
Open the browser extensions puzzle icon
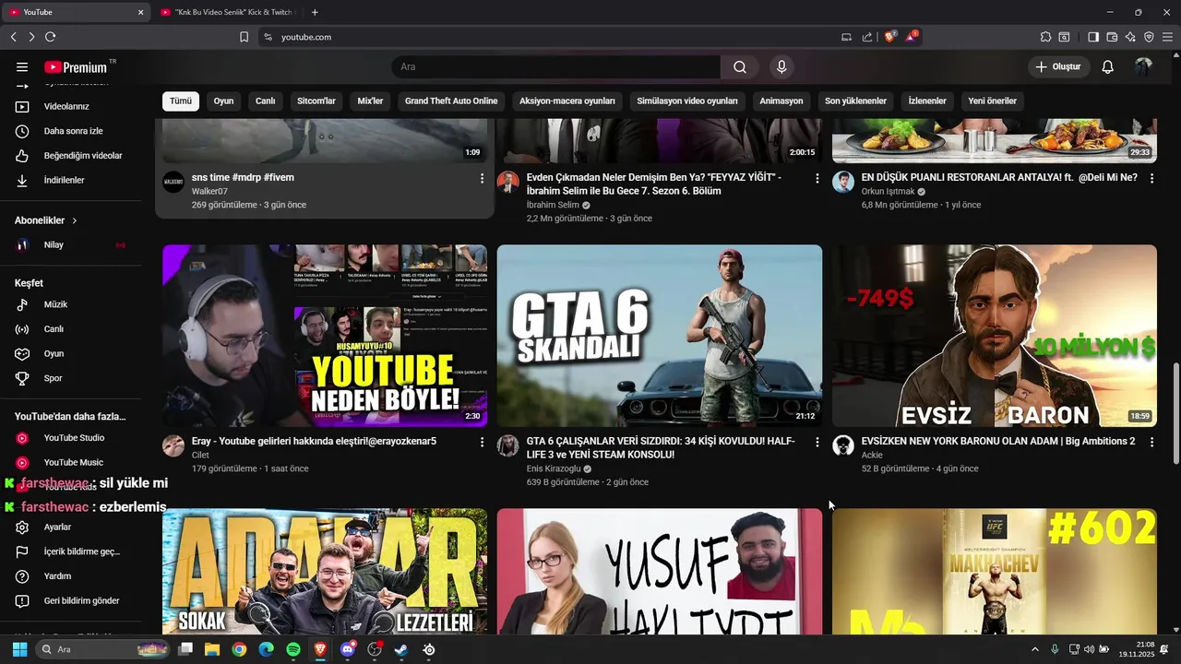coord(1045,37)
